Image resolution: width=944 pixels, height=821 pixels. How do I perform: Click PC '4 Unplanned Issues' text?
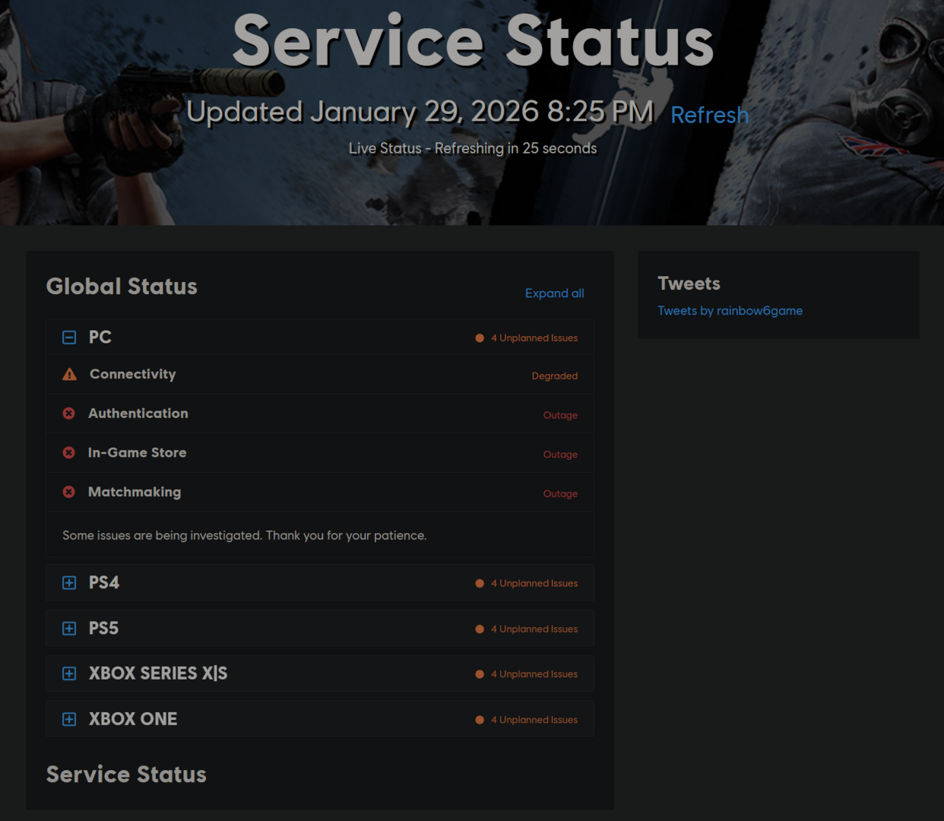(x=534, y=338)
